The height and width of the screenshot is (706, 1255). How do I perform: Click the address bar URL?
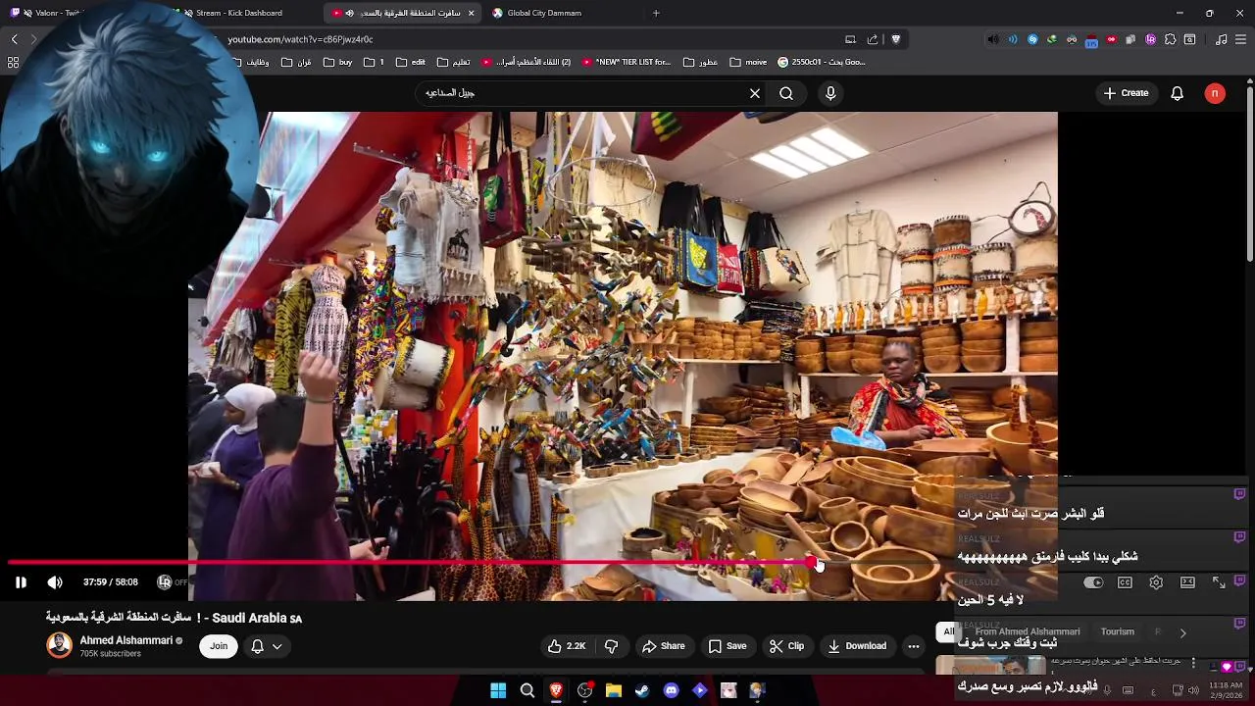point(300,39)
